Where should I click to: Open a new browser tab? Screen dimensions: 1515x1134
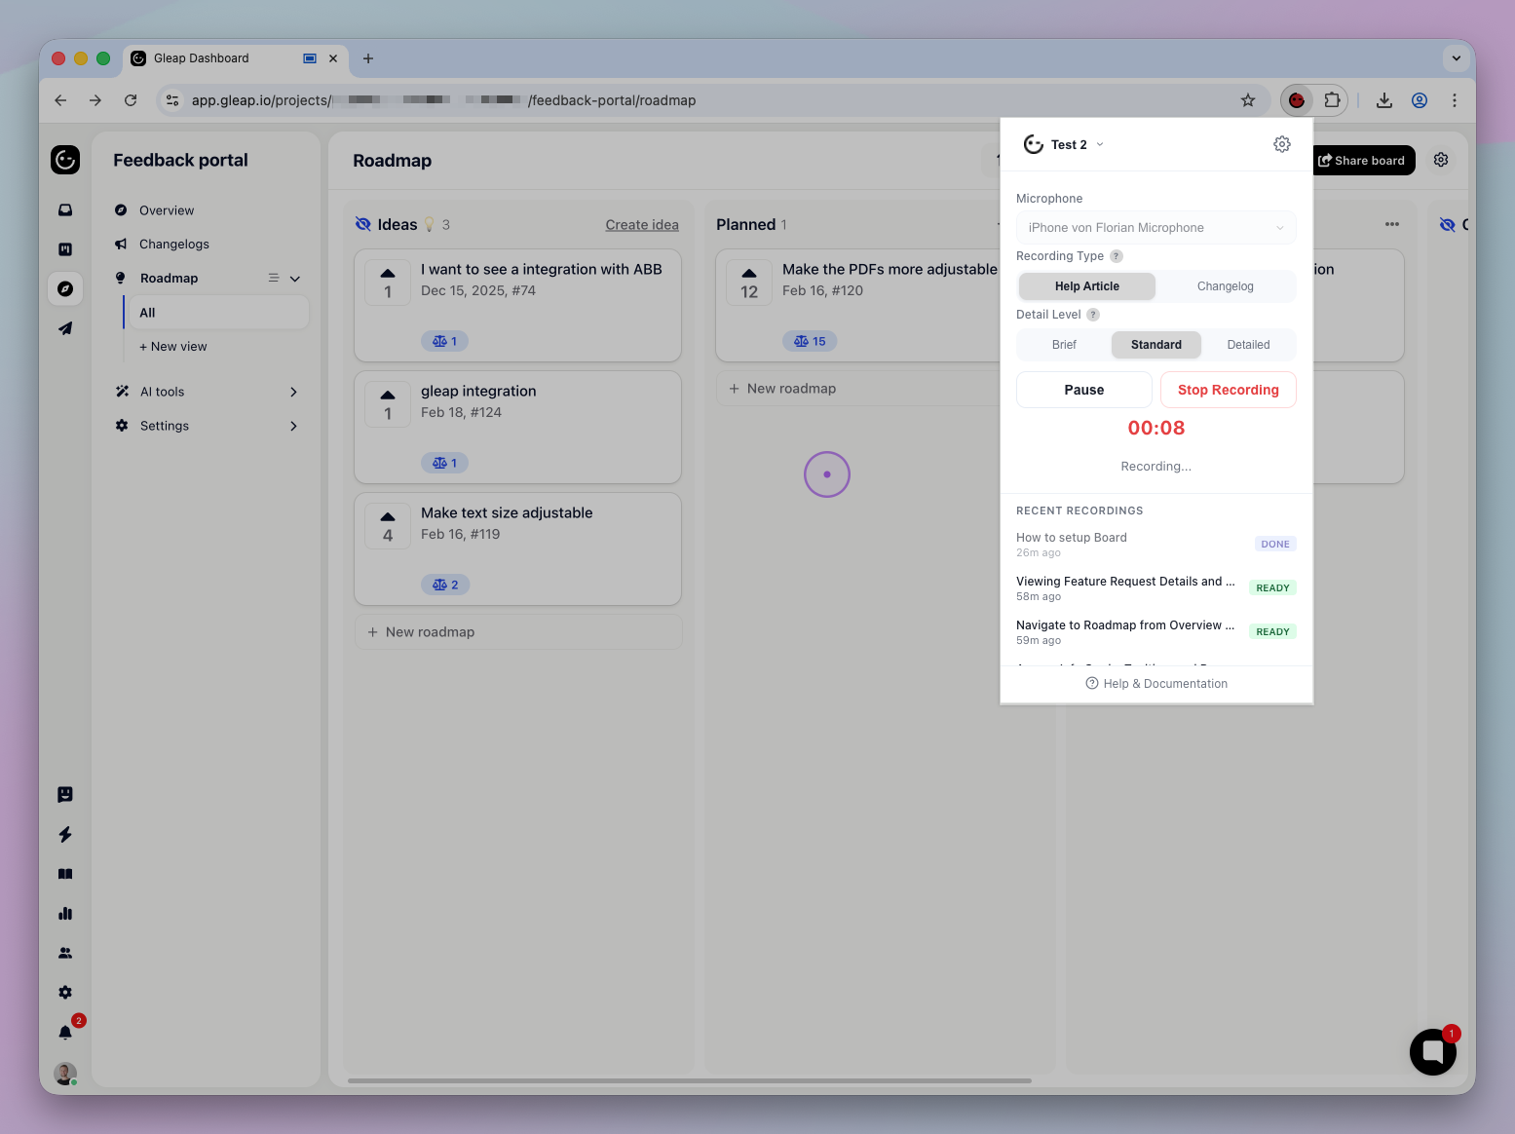click(x=368, y=58)
